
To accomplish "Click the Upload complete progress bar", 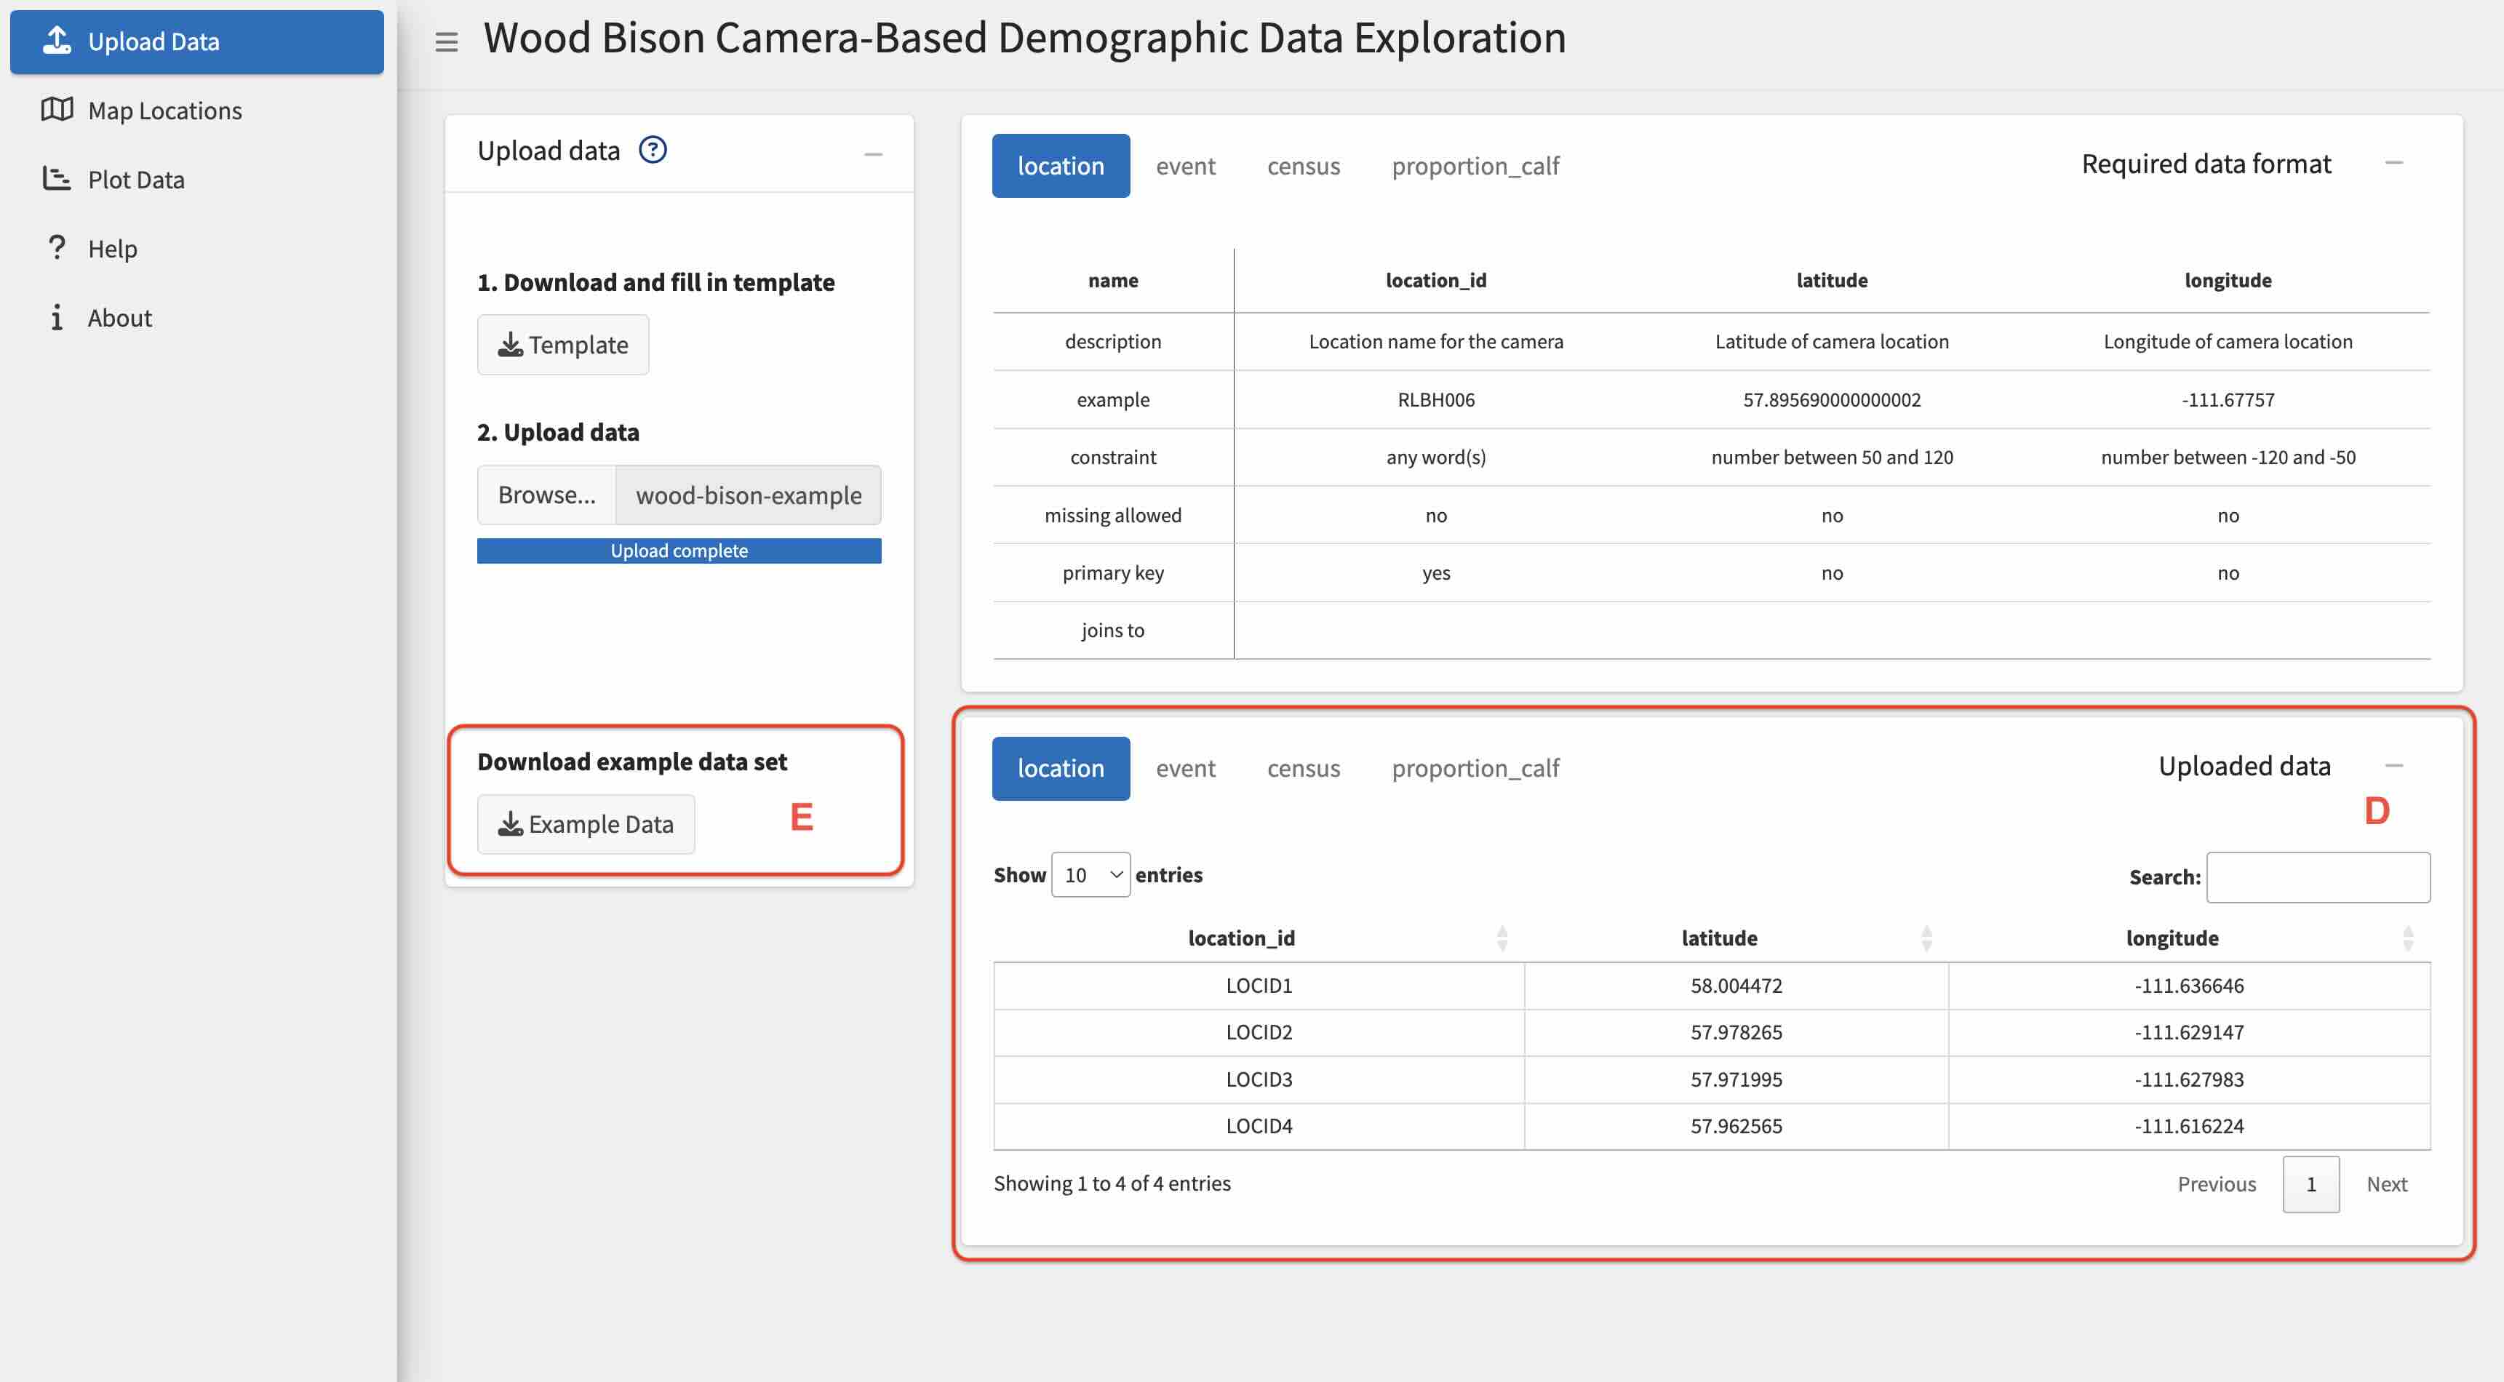I will click(679, 551).
